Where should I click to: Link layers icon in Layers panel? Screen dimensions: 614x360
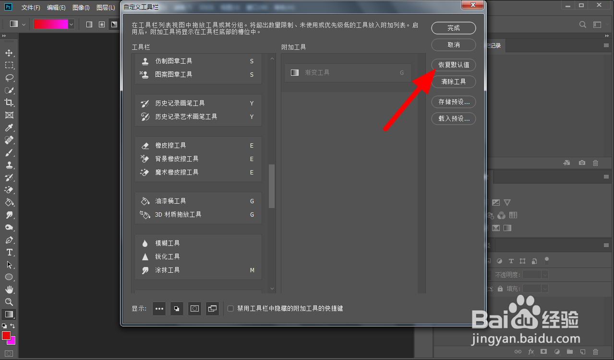click(518, 351)
